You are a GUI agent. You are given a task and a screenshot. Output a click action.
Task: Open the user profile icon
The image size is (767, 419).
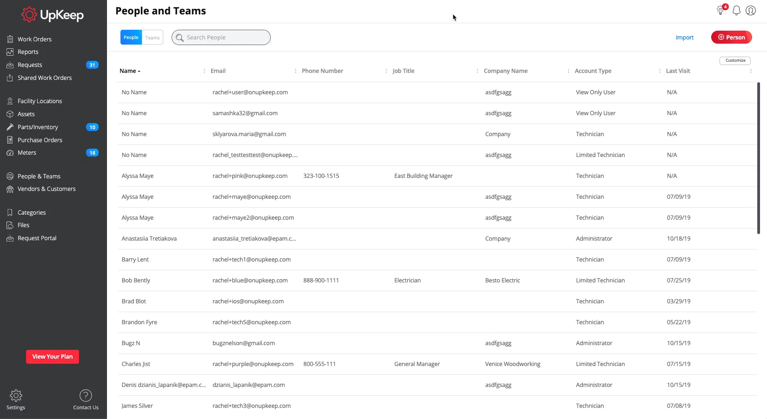pyautogui.click(x=751, y=10)
